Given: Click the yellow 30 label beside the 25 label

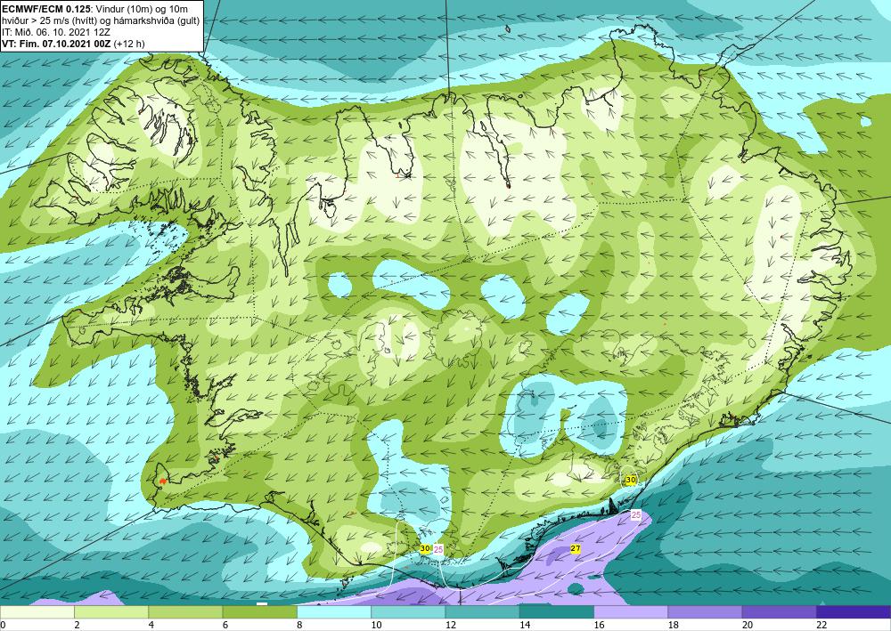Looking at the screenshot, I should [425, 549].
